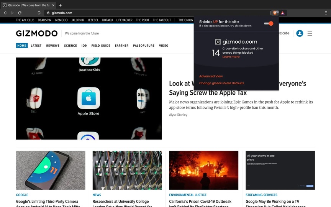
Task: Open The Root network link
Action: [x=143, y=20]
